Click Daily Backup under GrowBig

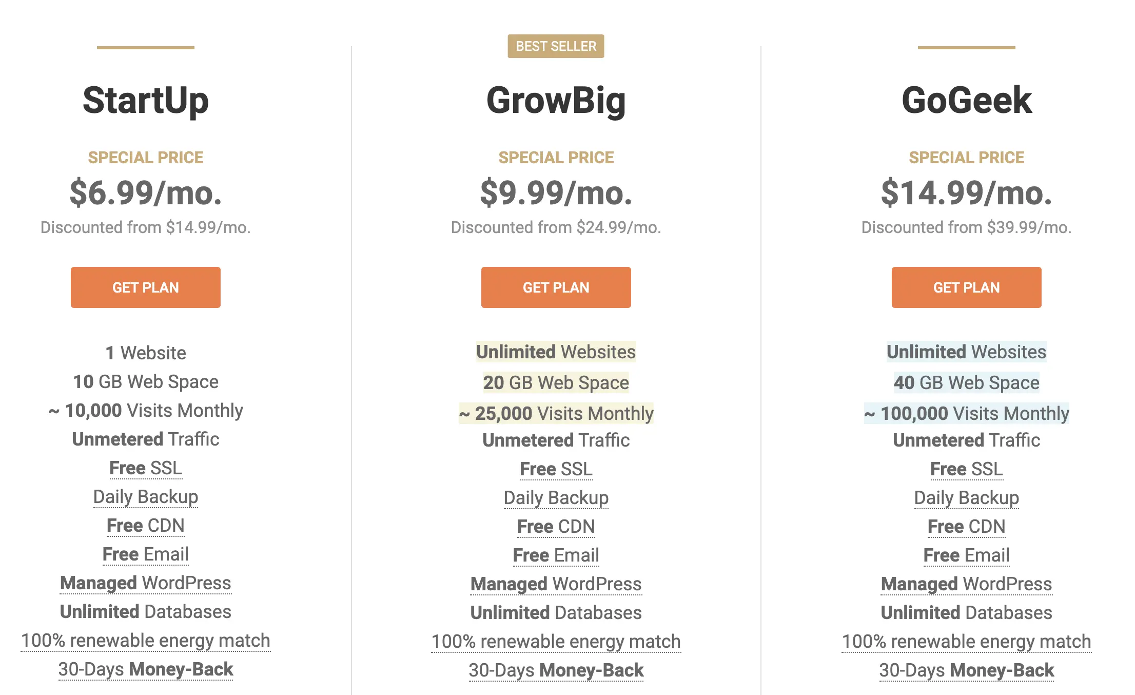pyautogui.click(x=556, y=498)
